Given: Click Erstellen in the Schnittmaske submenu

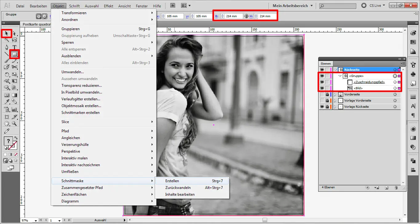Looking at the screenshot, I should coord(172,181).
